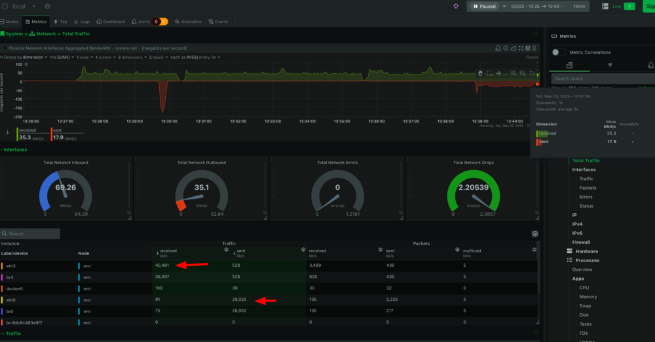Open the Alerts tab
Screen dimensions: 655x342
tap(149, 22)
